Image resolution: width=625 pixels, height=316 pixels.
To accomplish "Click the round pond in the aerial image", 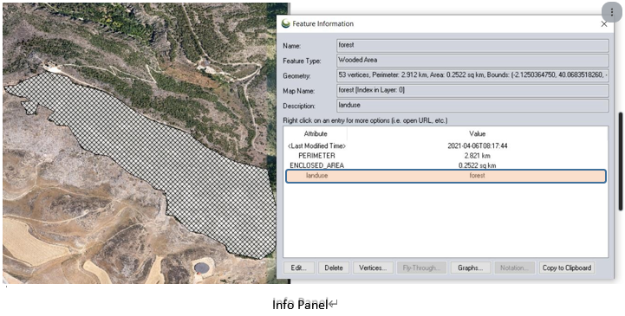I will [x=202, y=268].
